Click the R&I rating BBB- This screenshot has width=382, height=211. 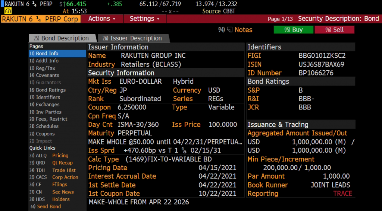tap(307, 99)
